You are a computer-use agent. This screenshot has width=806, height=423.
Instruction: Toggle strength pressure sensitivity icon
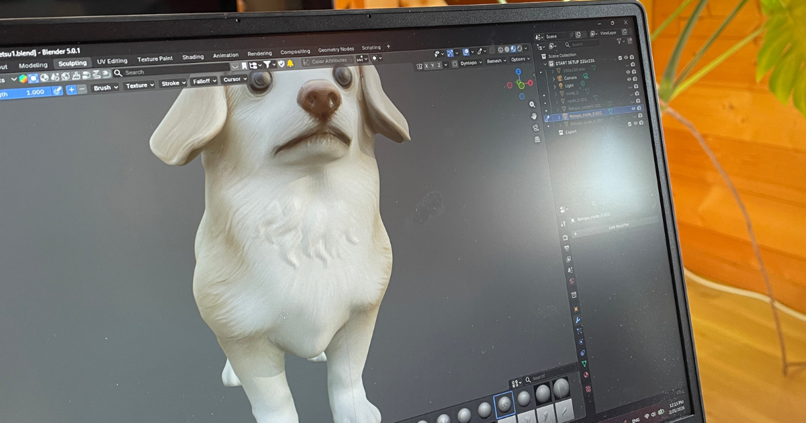pyautogui.click(x=57, y=91)
